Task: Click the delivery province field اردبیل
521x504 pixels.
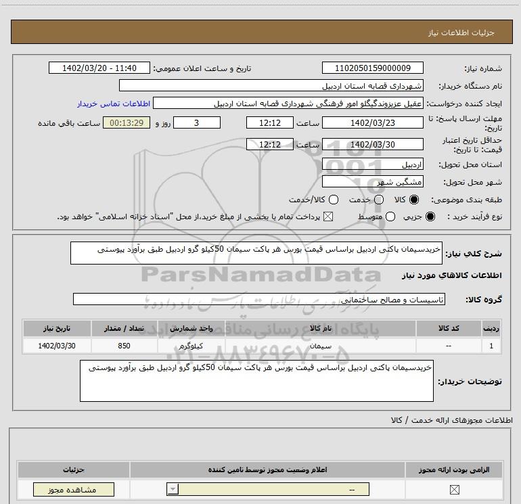Action: pos(372,164)
